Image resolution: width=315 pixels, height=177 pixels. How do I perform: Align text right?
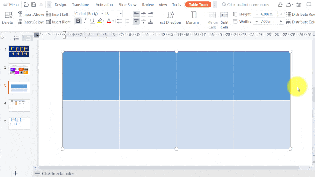tap(150, 14)
